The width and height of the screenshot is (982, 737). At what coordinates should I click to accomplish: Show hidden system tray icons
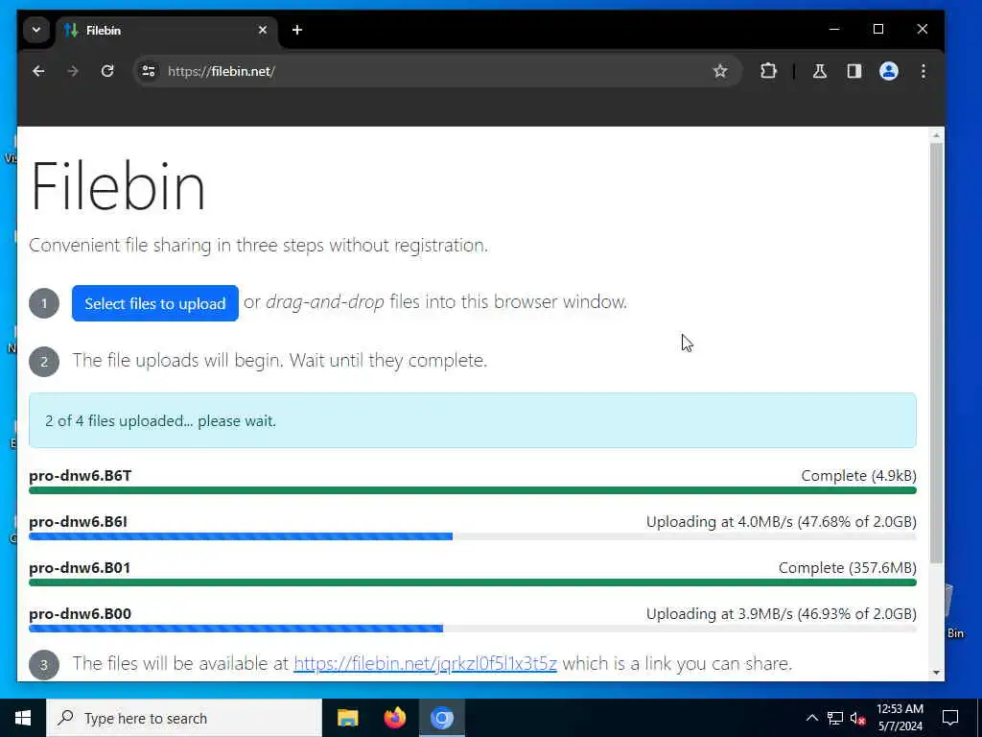coord(812,718)
